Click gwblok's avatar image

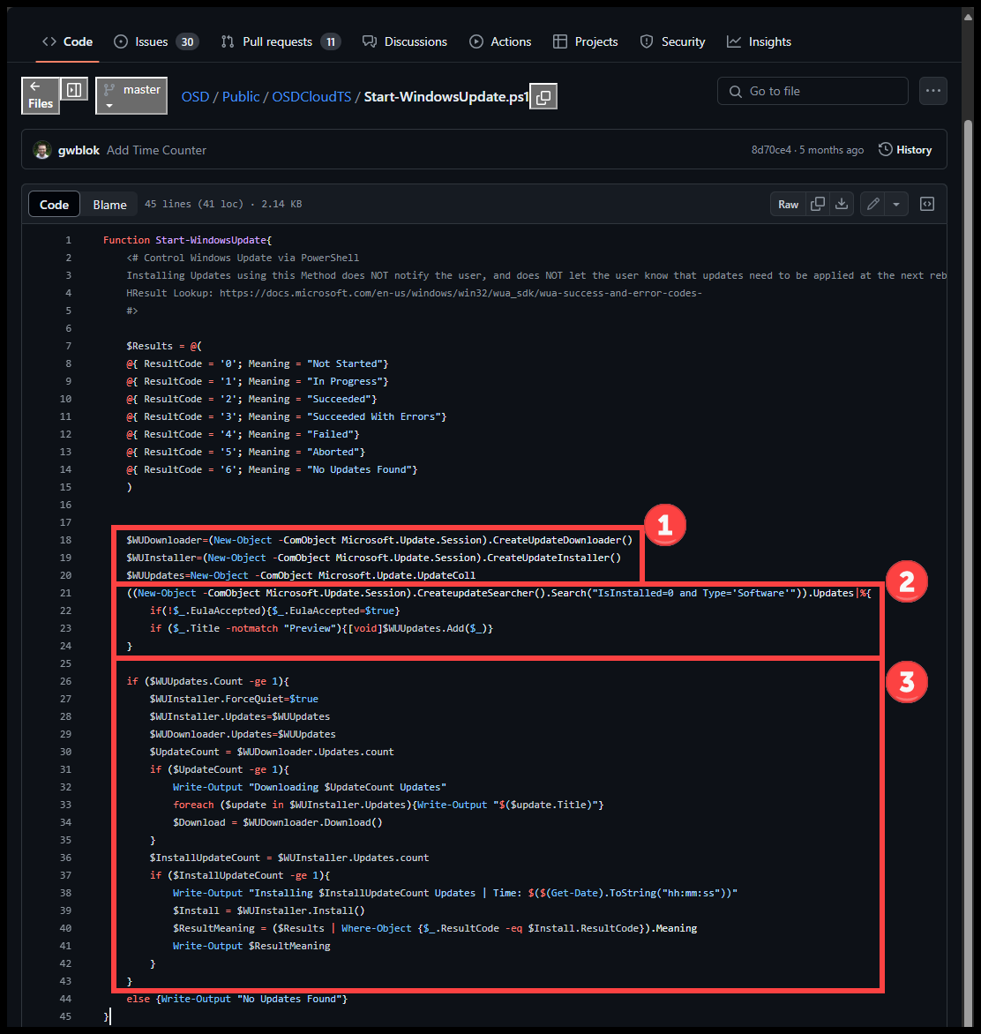42,150
